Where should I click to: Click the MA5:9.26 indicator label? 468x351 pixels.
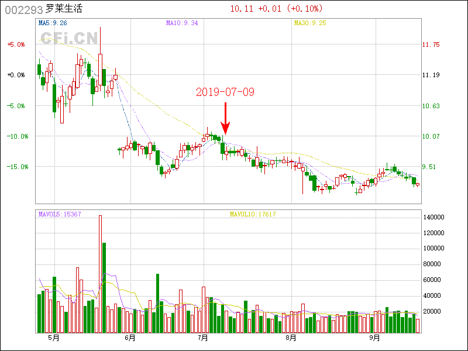tap(53, 23)
